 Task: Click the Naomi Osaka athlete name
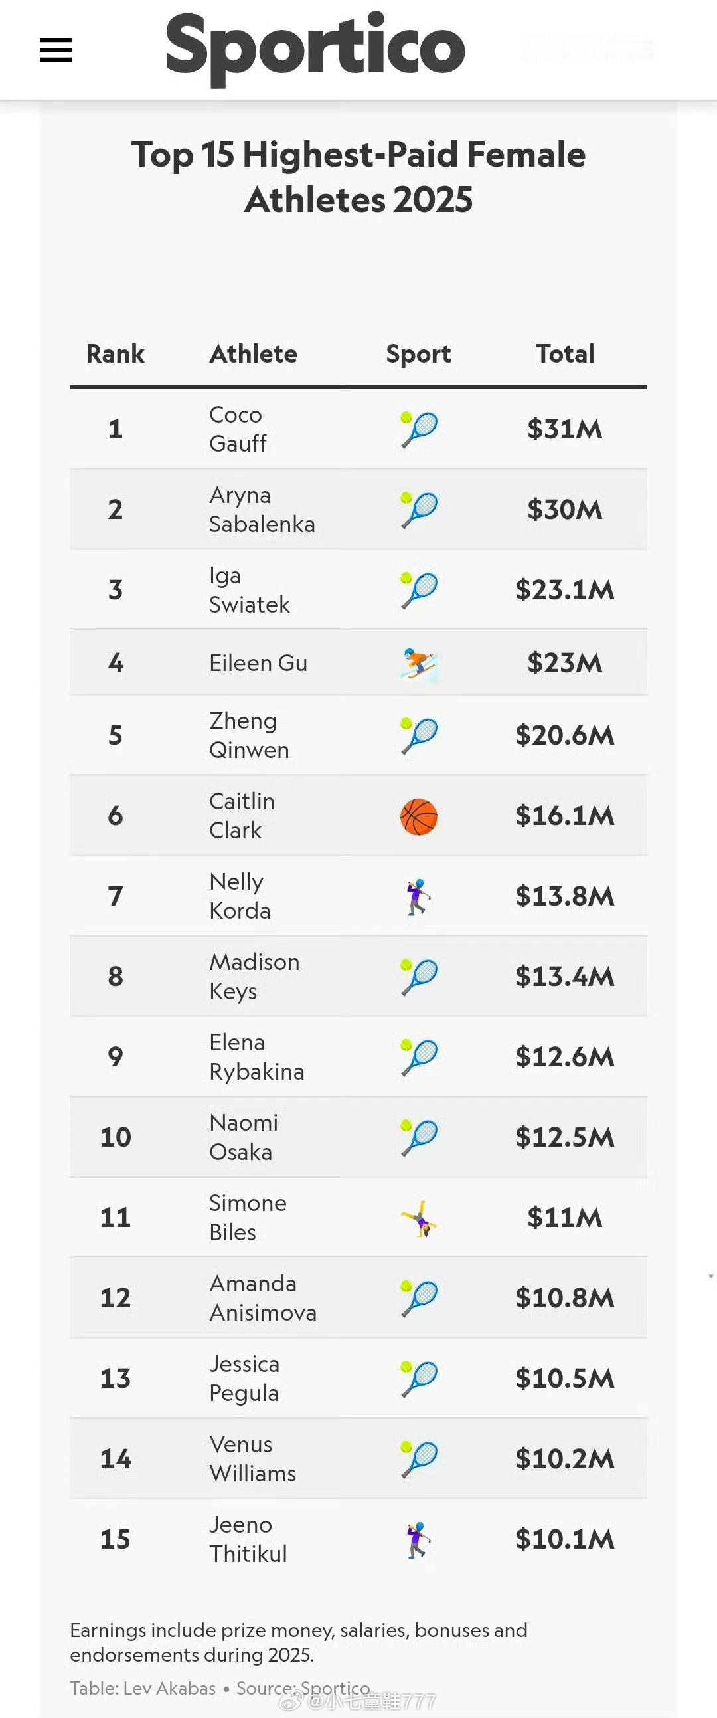243,1137
